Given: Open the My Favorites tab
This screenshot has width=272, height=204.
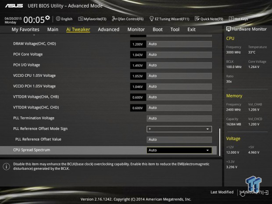Looking at the screenshot, I should tap(25, 29).
